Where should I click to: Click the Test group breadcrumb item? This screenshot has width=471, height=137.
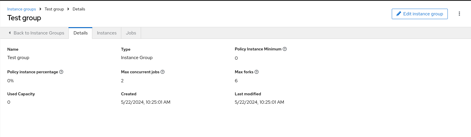click(x=54, y=9)
